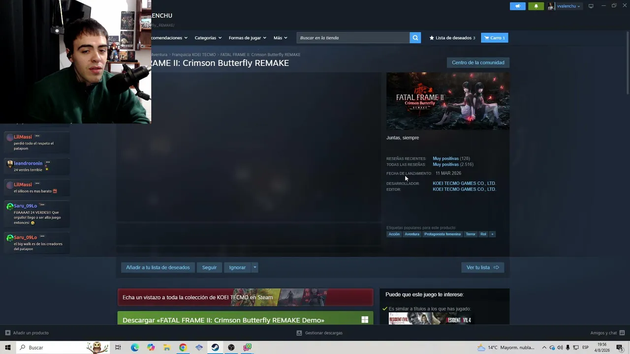This screenshot has width=630, height=354.
Task: Open the Amigos y chat icon
Action: click(622, 333)
